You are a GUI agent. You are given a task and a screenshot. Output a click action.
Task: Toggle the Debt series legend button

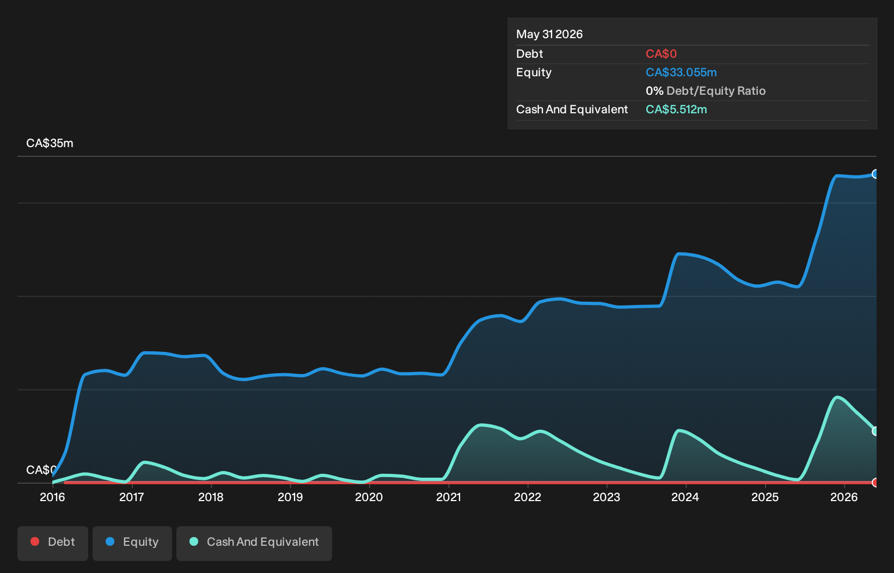[53, 543]
